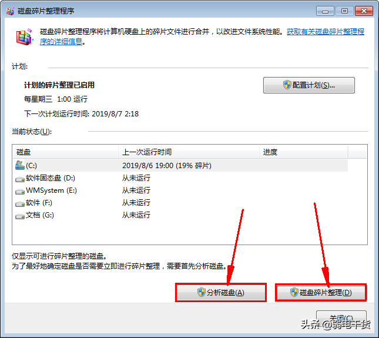Start 分析磁盘(A) disk analysis
The image size is (379, 338).
click(221, 293)
